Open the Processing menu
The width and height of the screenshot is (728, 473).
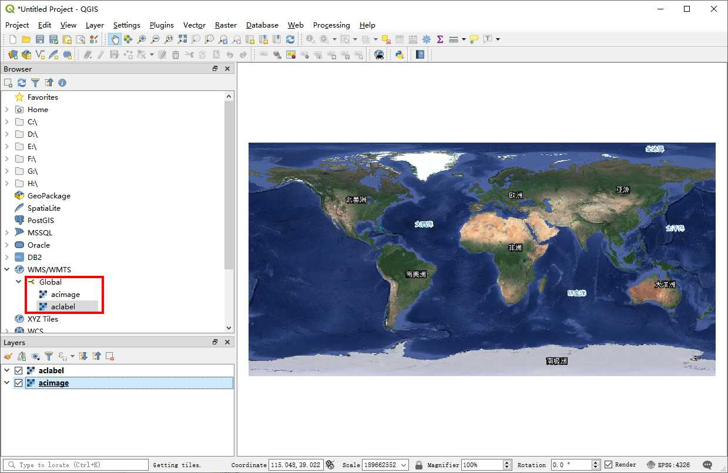pos(331,25)
